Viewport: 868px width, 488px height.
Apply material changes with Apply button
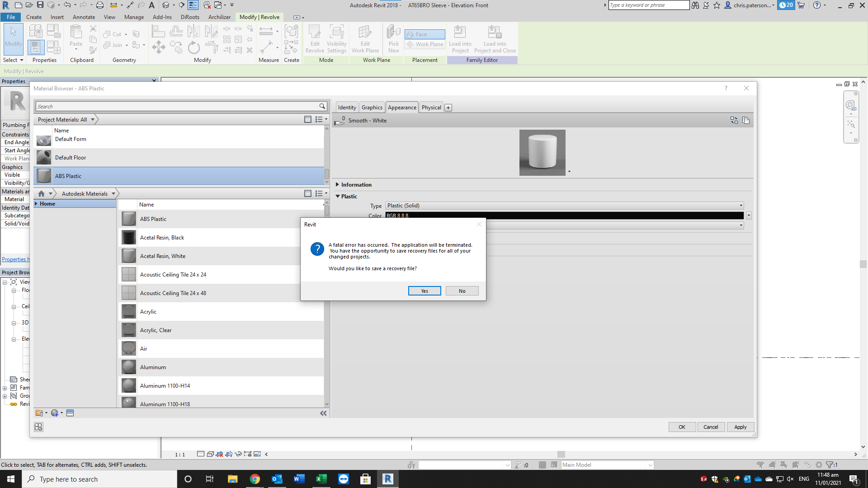pos(740,427)
